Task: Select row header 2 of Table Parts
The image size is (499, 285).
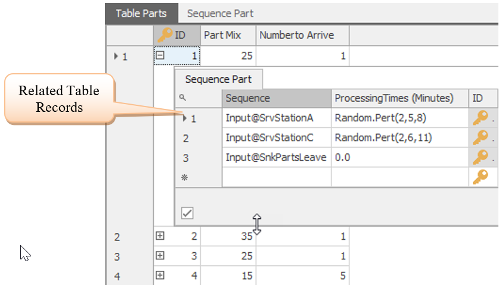Action: [130, 237]
